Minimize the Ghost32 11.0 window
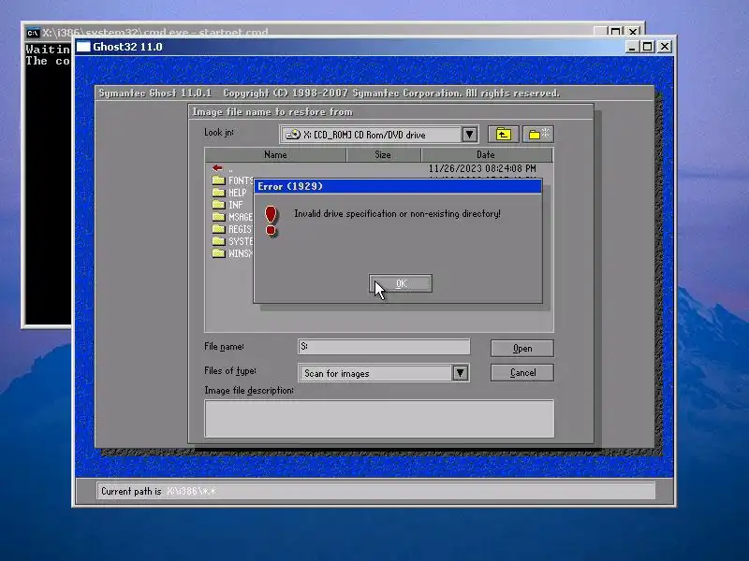This screenshot has height=561, width=749. (631, 47)
